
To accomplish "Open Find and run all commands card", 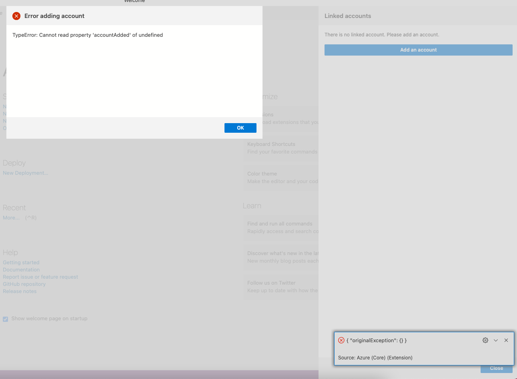I will click(281, 227).
